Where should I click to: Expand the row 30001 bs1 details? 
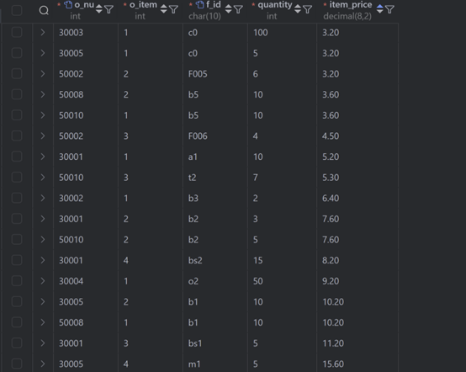[x=43, y=343]
